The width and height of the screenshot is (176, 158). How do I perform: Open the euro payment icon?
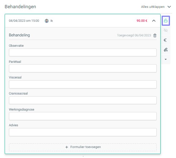(165, 40)
